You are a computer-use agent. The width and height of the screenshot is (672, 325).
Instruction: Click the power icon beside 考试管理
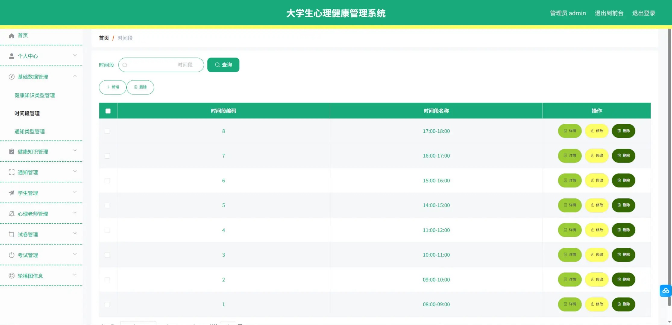tap(11, 255)
